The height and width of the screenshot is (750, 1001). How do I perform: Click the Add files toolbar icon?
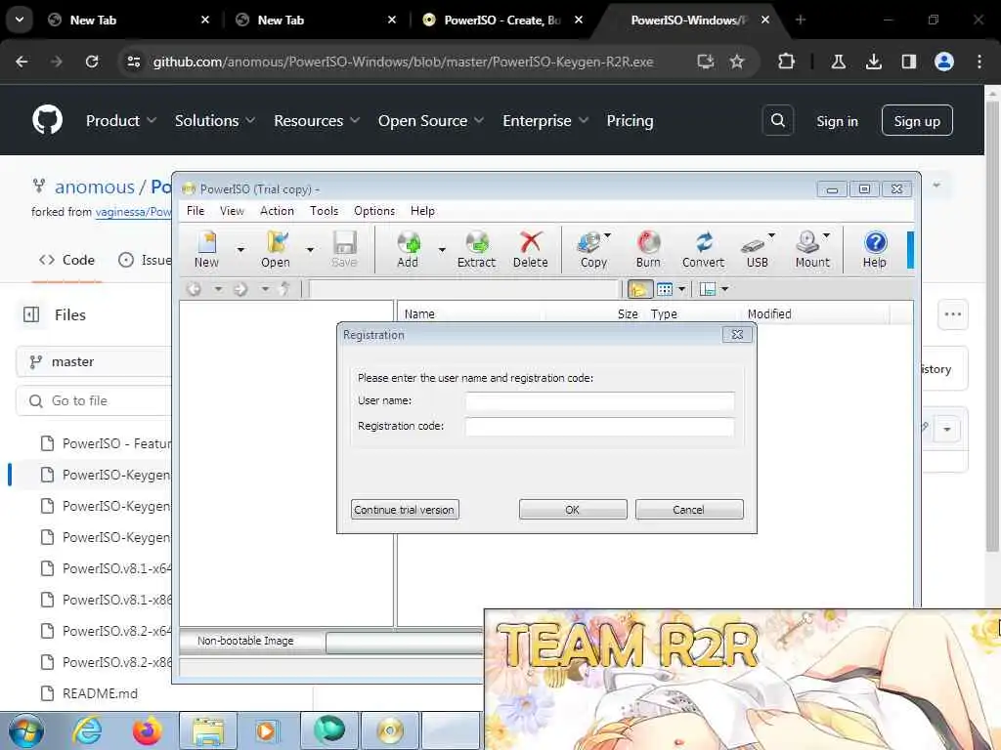[x=408, y=249]
